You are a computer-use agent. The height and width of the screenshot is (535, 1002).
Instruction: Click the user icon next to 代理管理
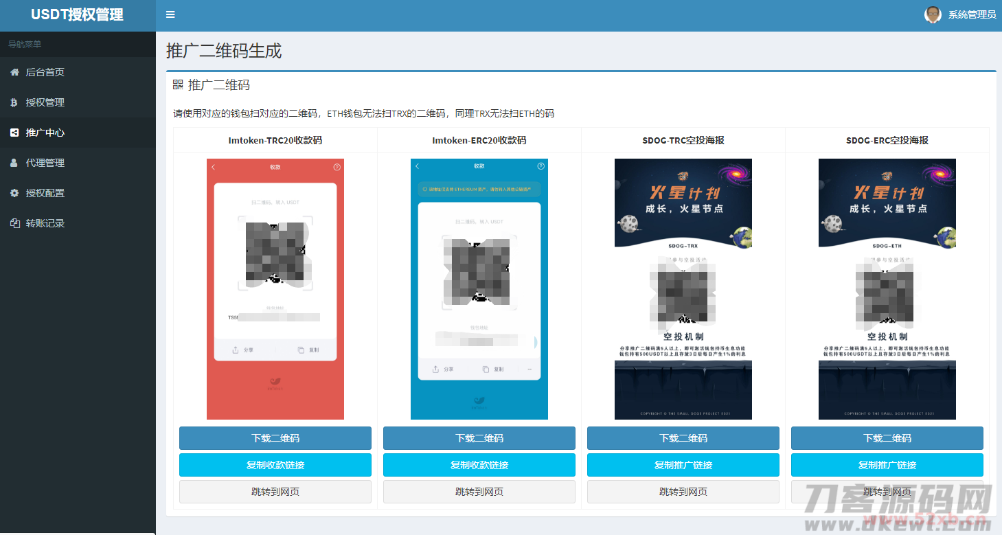click(14, 163)
